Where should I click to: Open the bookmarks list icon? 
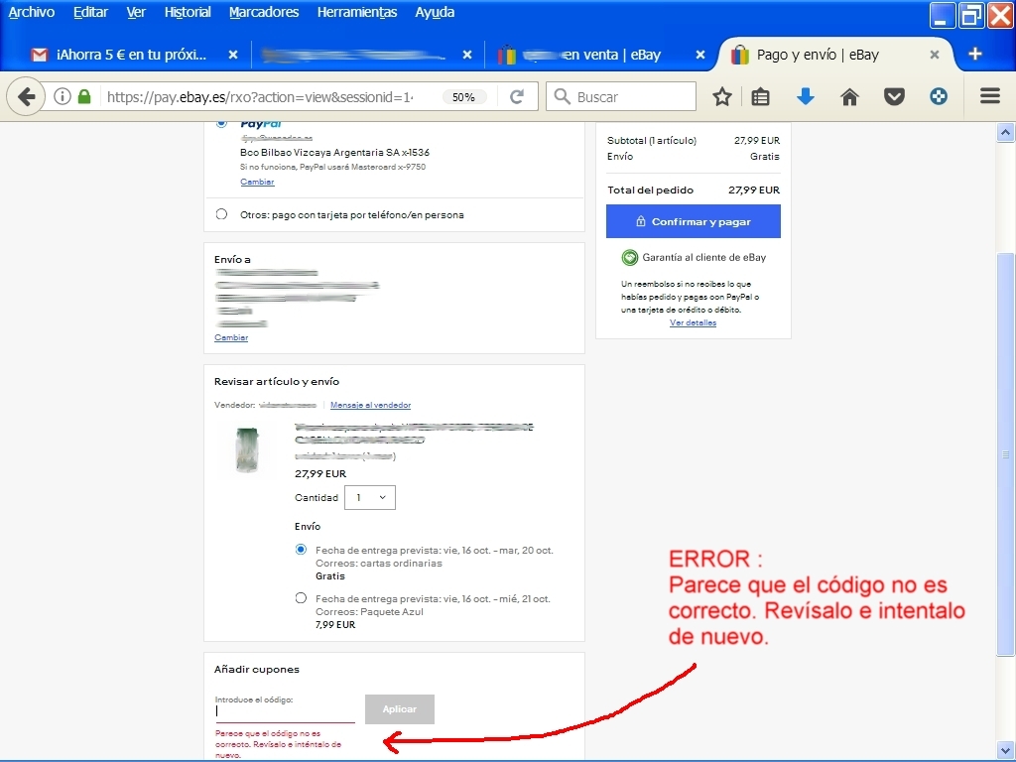coord(760,97)
